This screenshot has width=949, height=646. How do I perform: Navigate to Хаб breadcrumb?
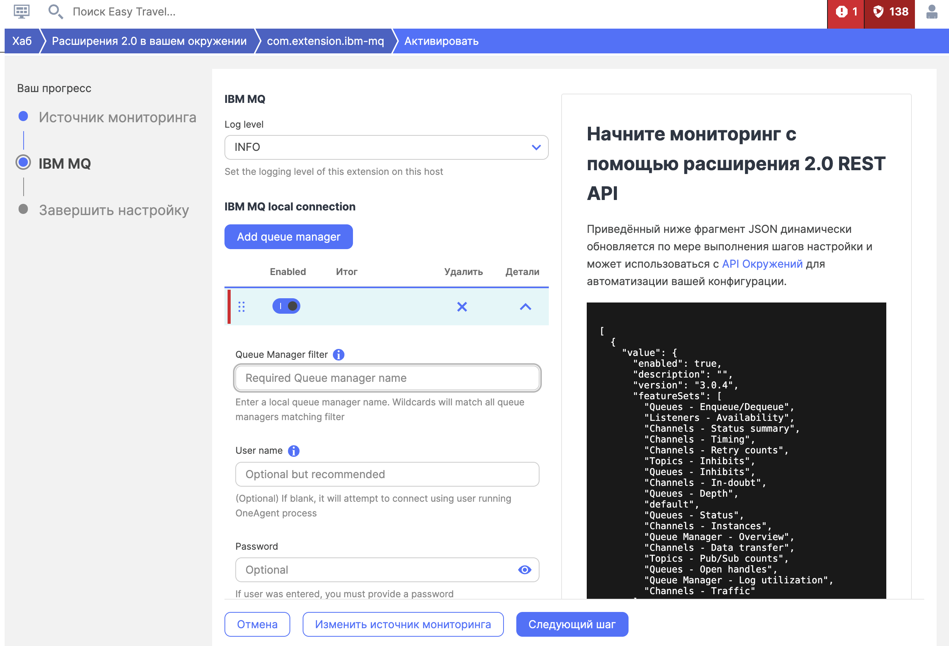tap(22, 41)
